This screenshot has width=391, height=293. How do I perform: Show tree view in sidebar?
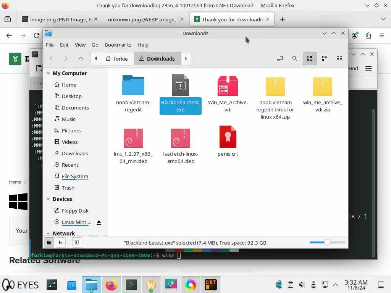pyautogui.click(x=61, y=242)
